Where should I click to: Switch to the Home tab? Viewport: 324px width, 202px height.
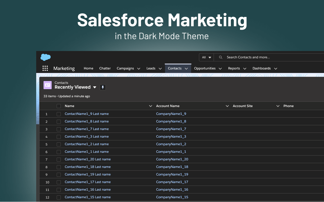[x=88, y=68]
